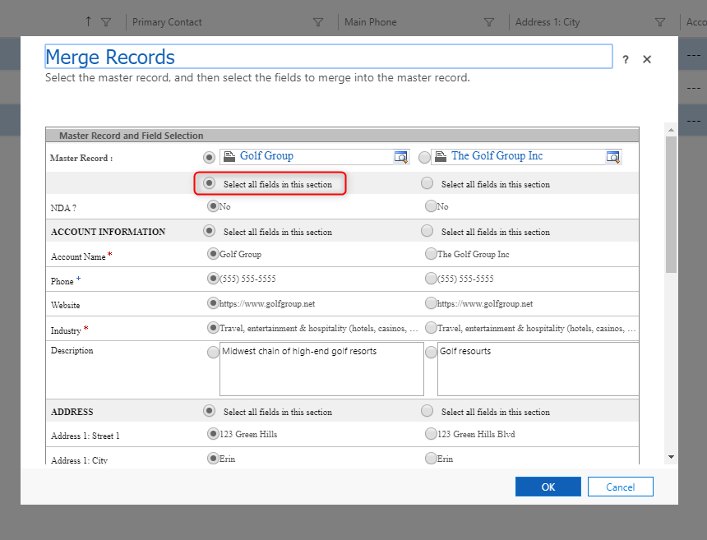Click the account icon beside The Golf Group Inc

click(x=441, y=156)
